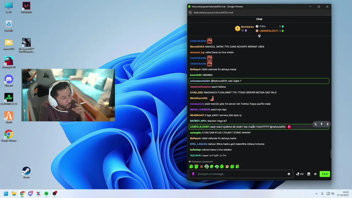
Task: Open the emoji picker in message box
Action: point(289,174)
